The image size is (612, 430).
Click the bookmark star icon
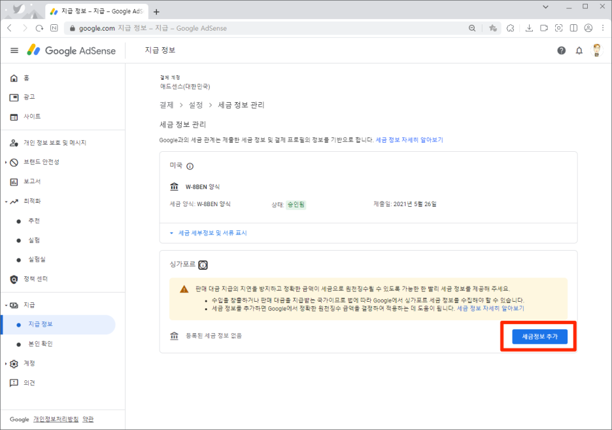[493, 28]
